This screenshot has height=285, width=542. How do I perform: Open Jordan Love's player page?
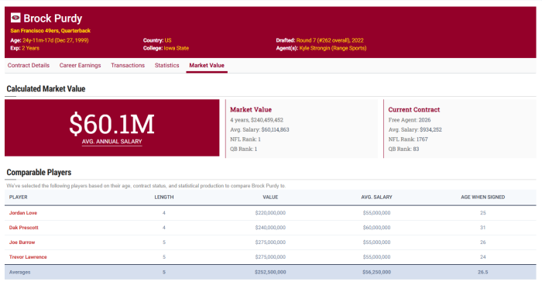(x=22, y=213)
